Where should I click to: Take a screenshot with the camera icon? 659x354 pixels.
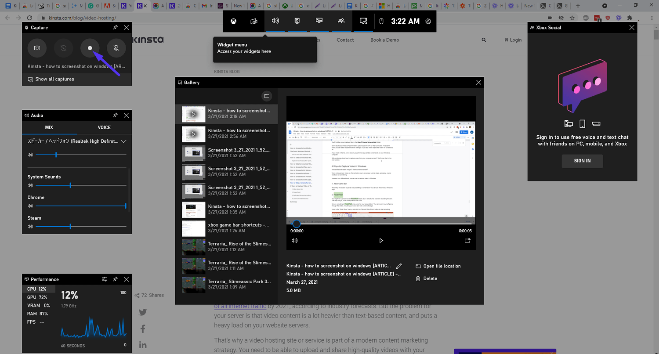coord(37,48)
